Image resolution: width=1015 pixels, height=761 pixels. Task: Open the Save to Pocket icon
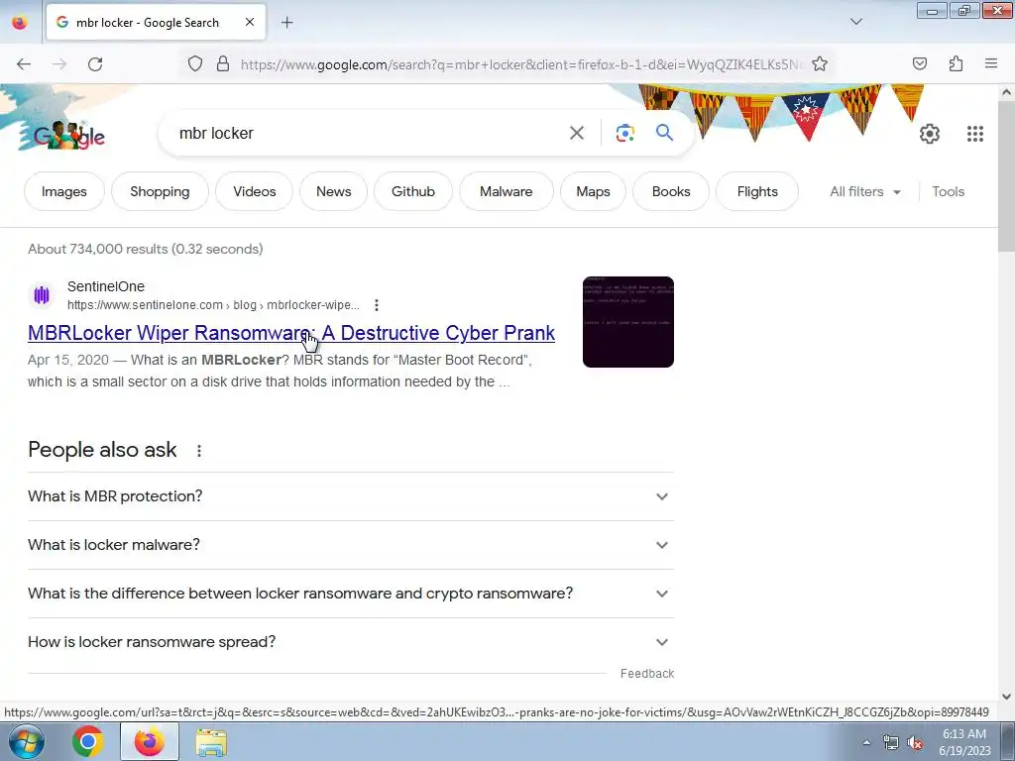pos(919,63)
